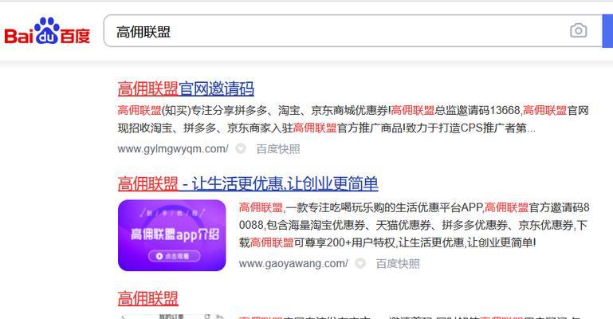Click the blue search button at right edge

point(607,31)
